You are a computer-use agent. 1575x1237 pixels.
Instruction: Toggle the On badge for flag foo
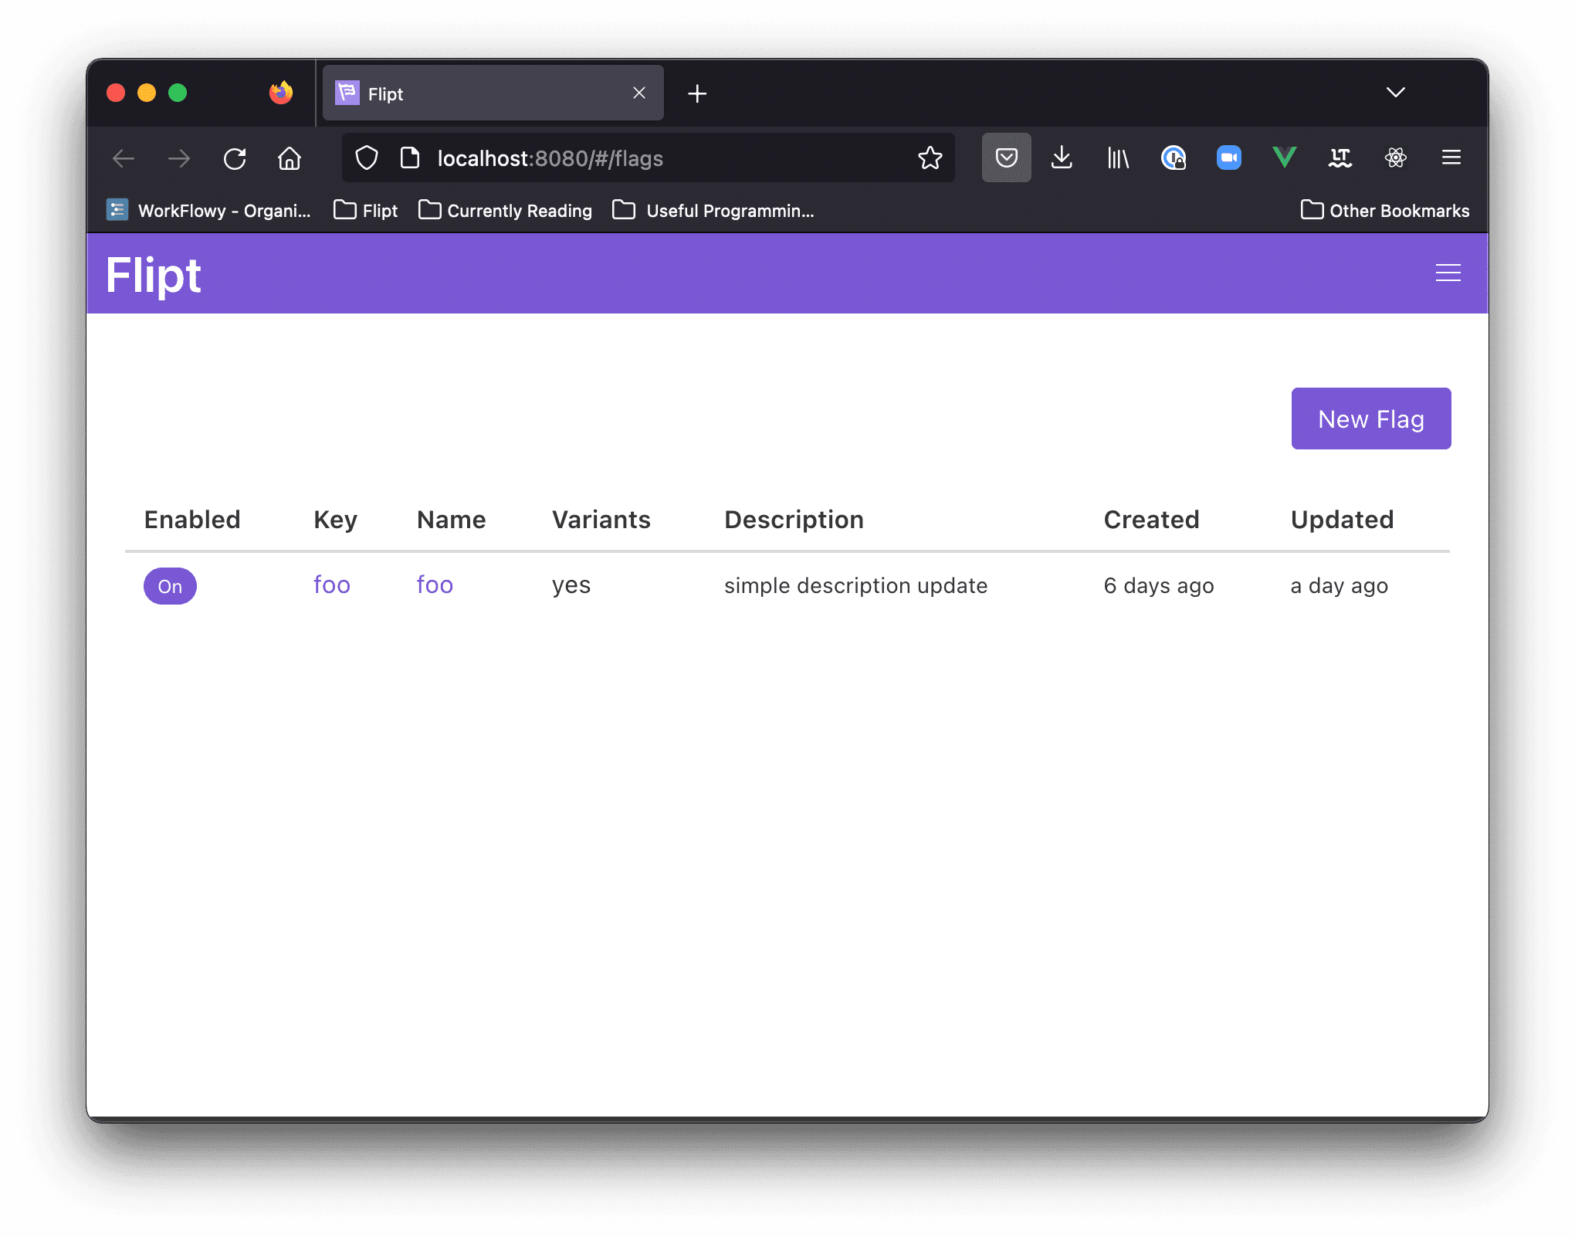tap(170, 586)
